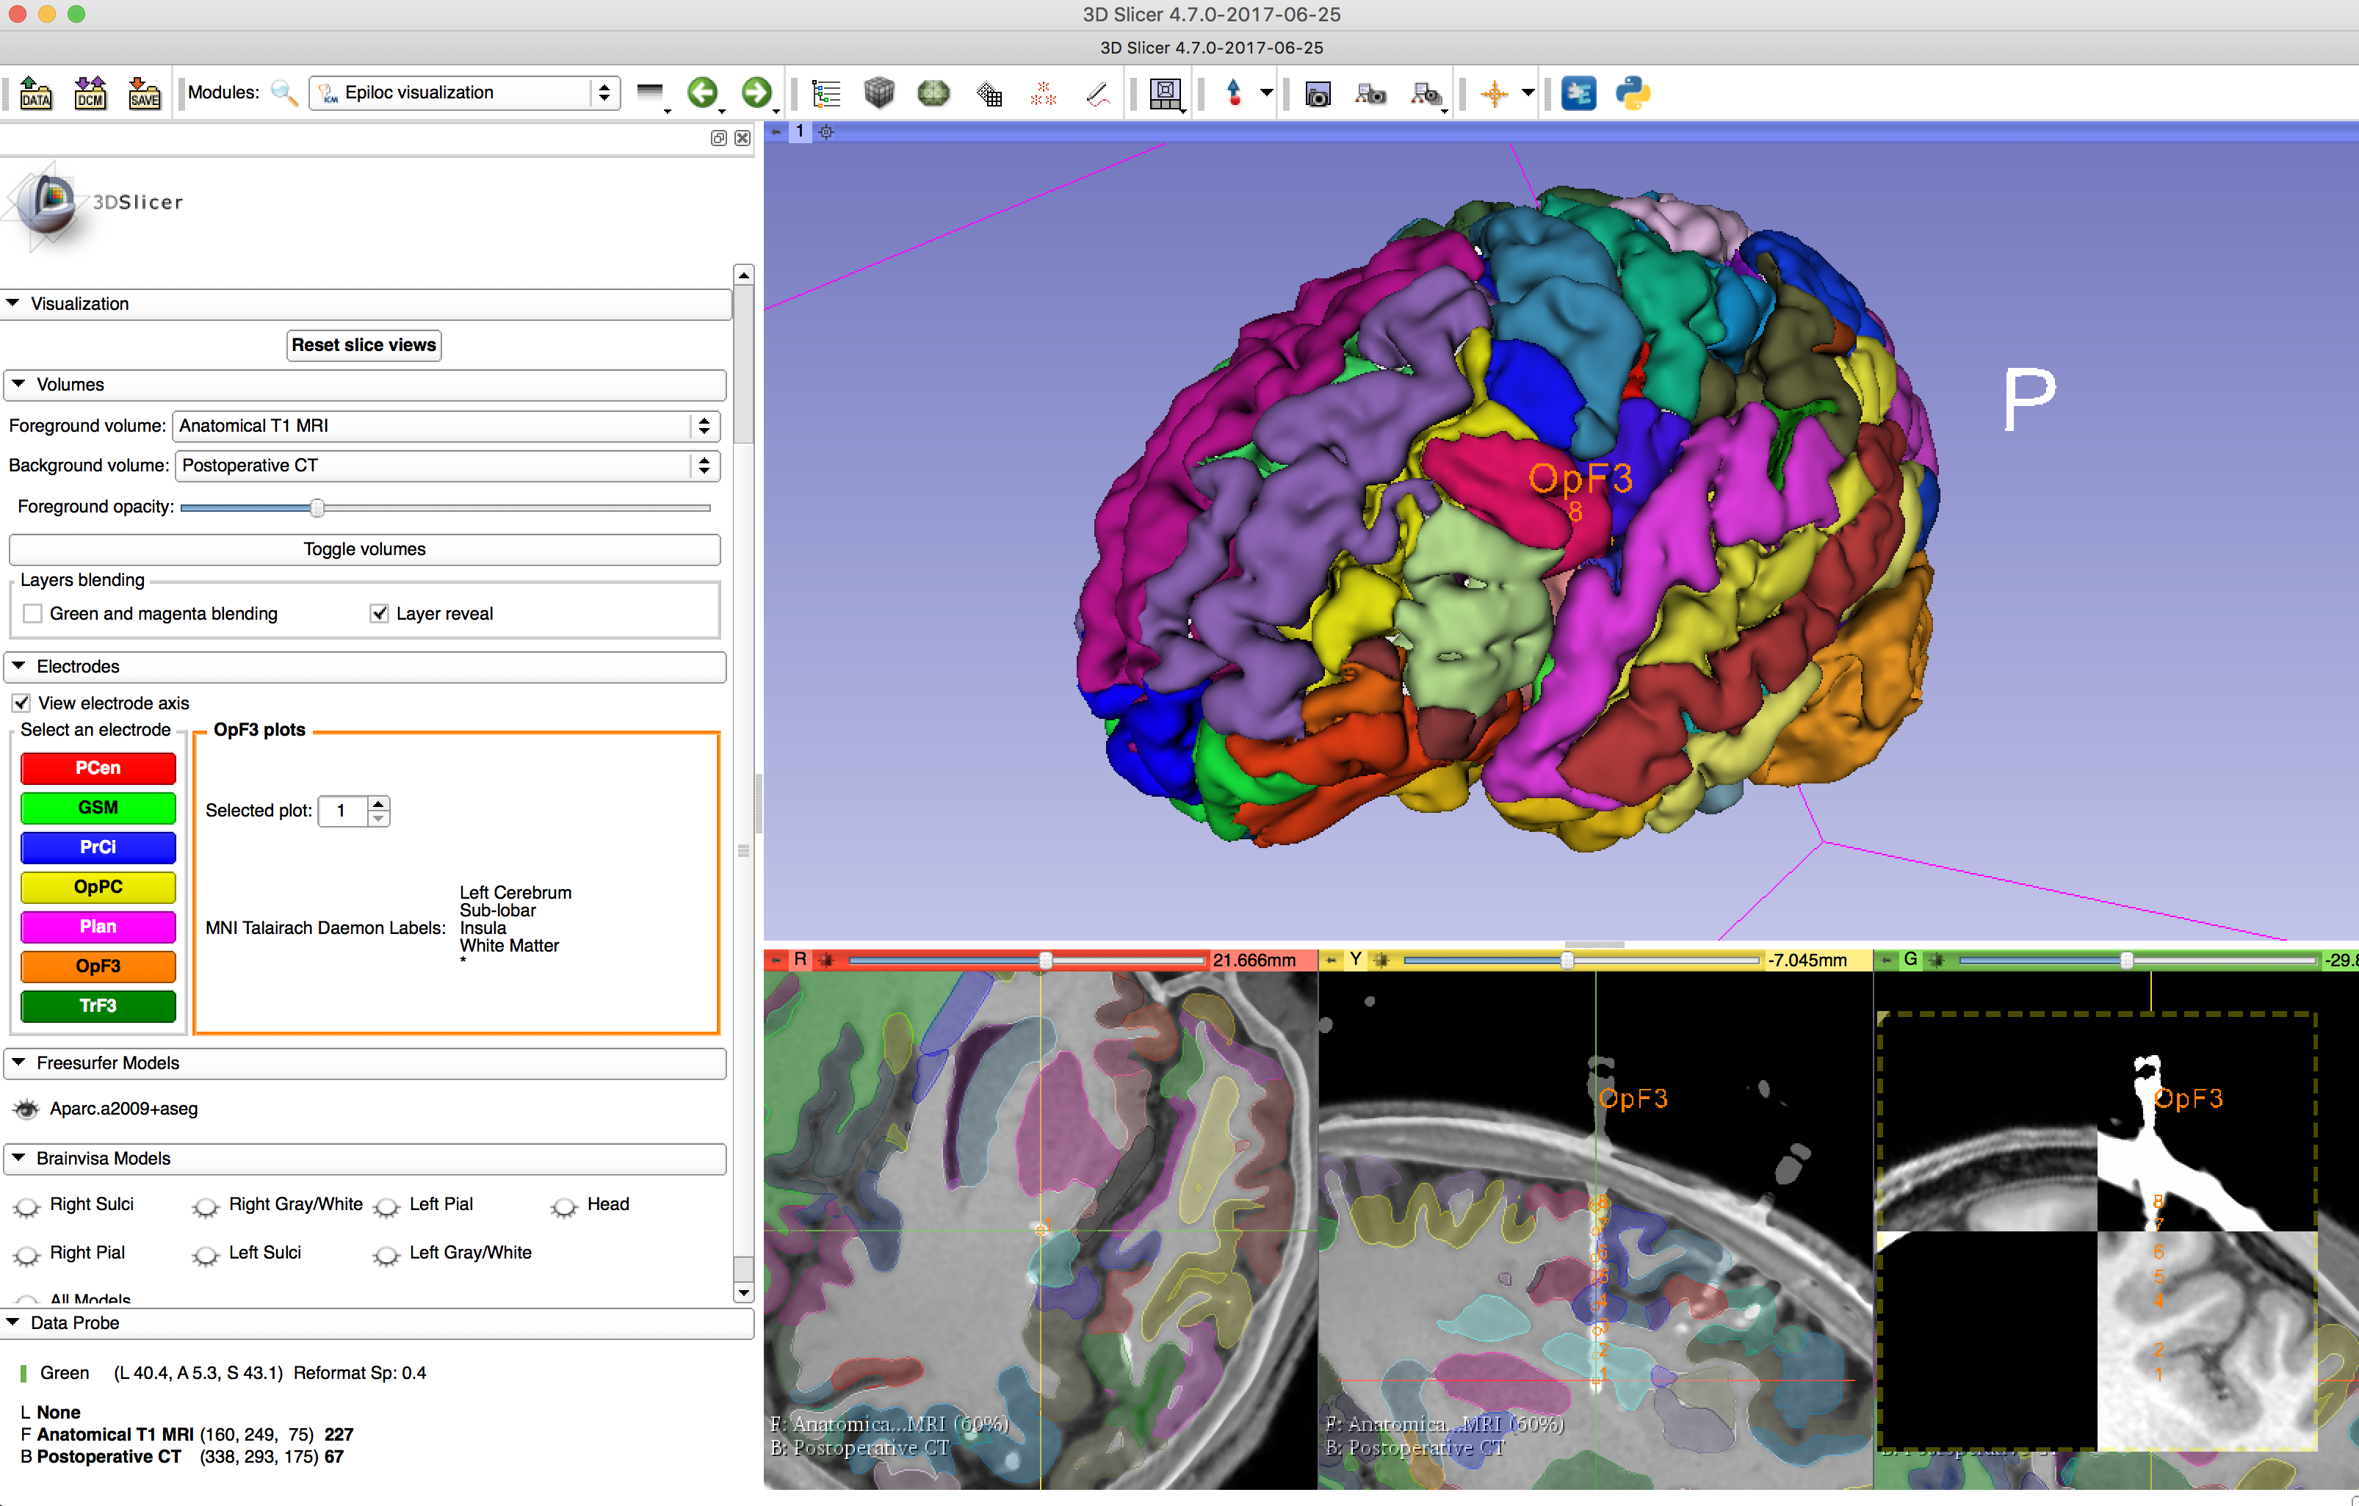2359x1506 pixels.
Task: Open the Foreground volume dropdown
Action: point(446,426)
